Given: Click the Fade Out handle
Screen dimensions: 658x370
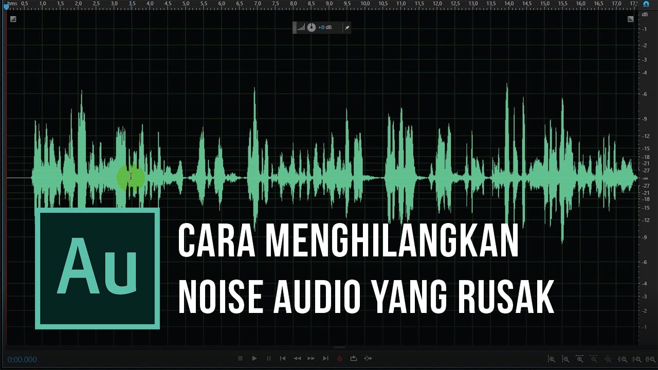Looking at the screenshot, I should point(631,19).
